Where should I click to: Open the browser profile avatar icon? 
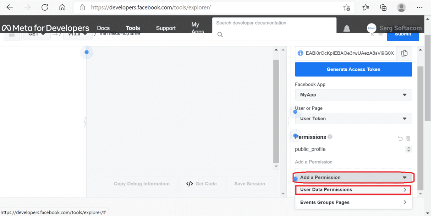(x=401, y=7)
